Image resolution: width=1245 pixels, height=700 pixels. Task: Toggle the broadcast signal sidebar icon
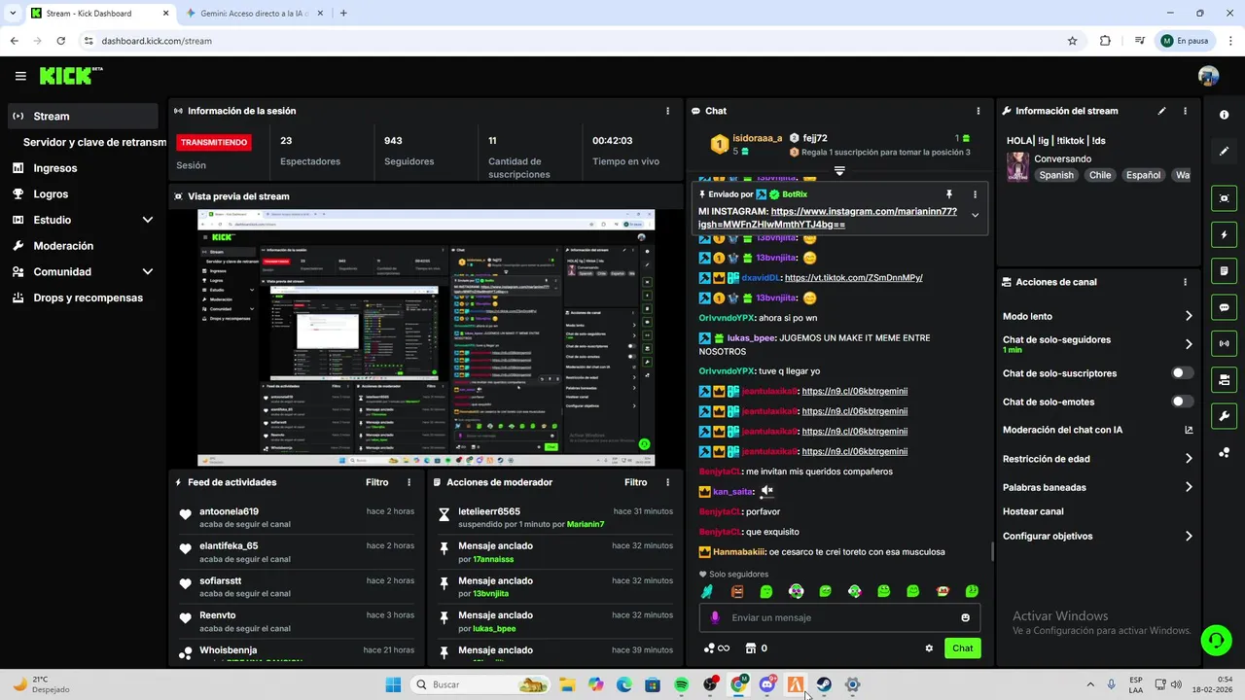click(1224, 343)
